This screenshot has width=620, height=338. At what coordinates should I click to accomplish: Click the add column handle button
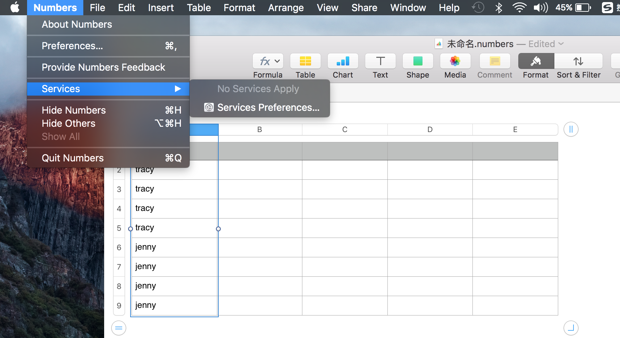pos(571,130)
